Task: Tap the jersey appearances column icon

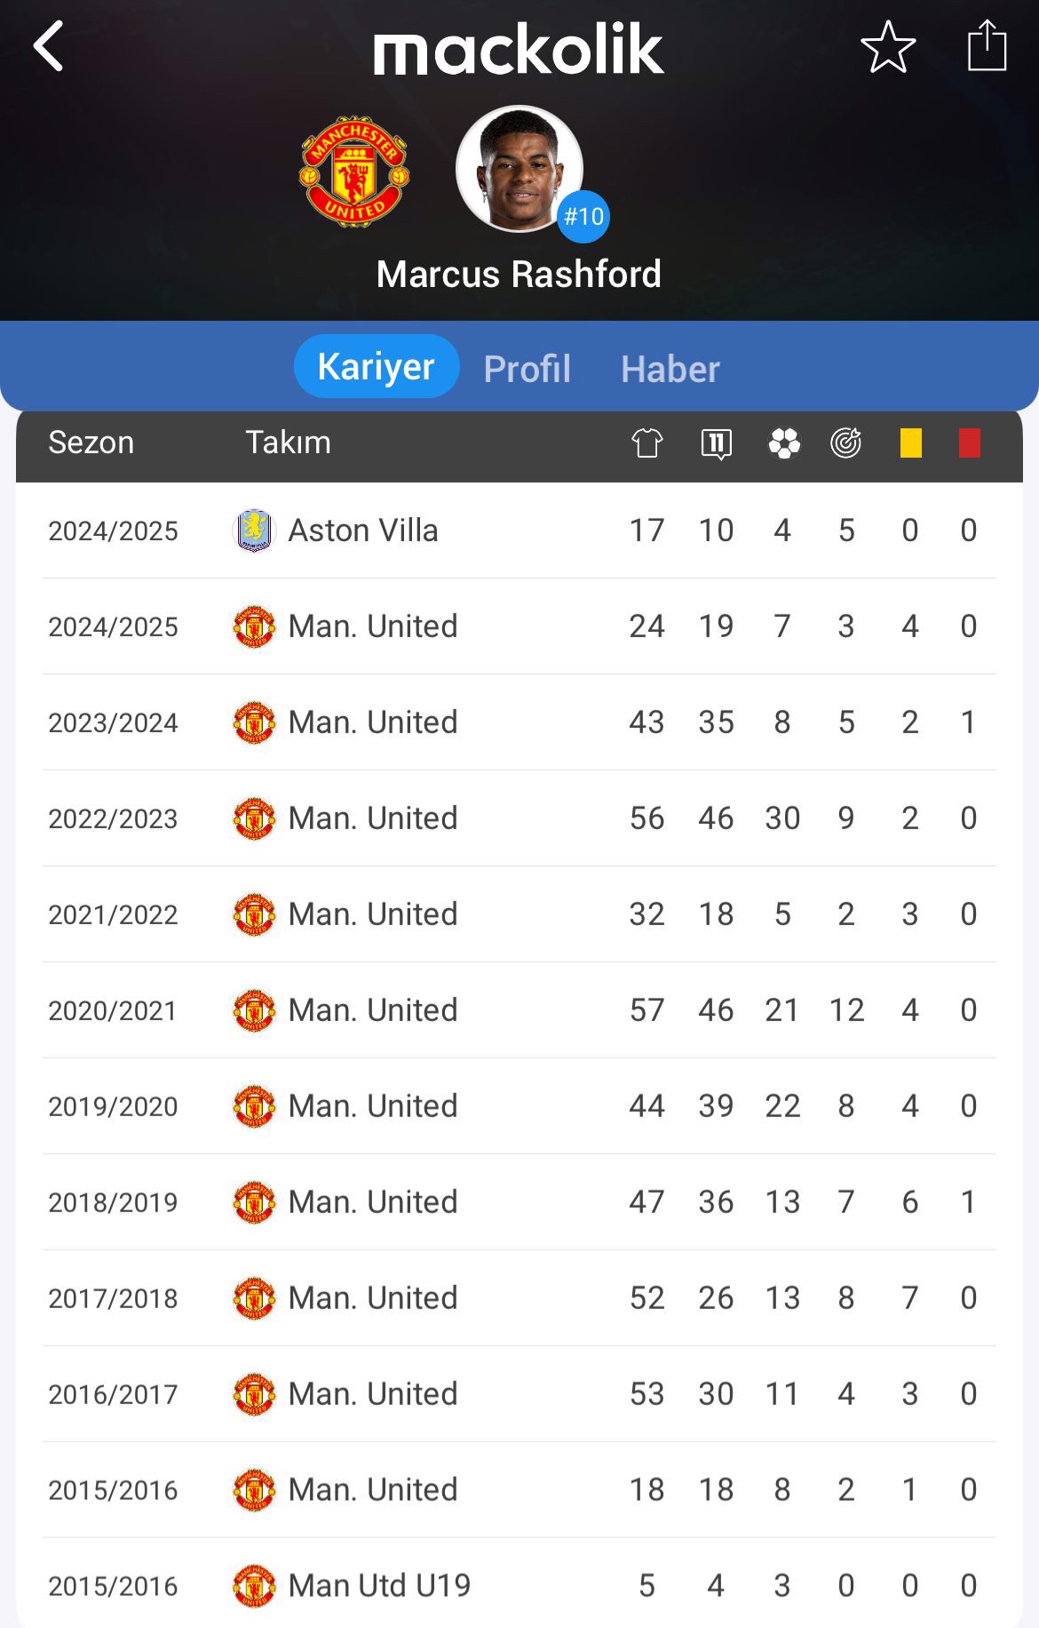Action: pos(647,443)
